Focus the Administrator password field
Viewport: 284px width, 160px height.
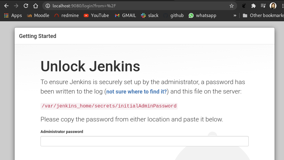(145, 141)
